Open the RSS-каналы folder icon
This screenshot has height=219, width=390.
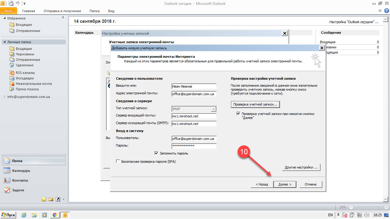click(12, 73)
